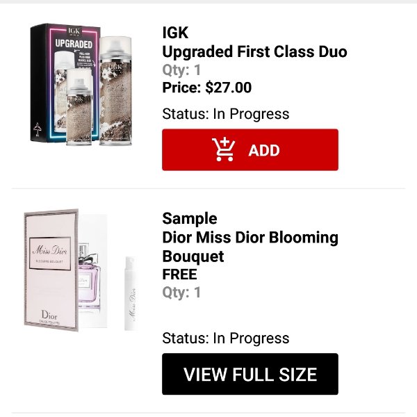Add IGK Upgraded First Class Duo to cart
Image resolution: width=417 pixels, height=417 pixels.
coord(250,149)
